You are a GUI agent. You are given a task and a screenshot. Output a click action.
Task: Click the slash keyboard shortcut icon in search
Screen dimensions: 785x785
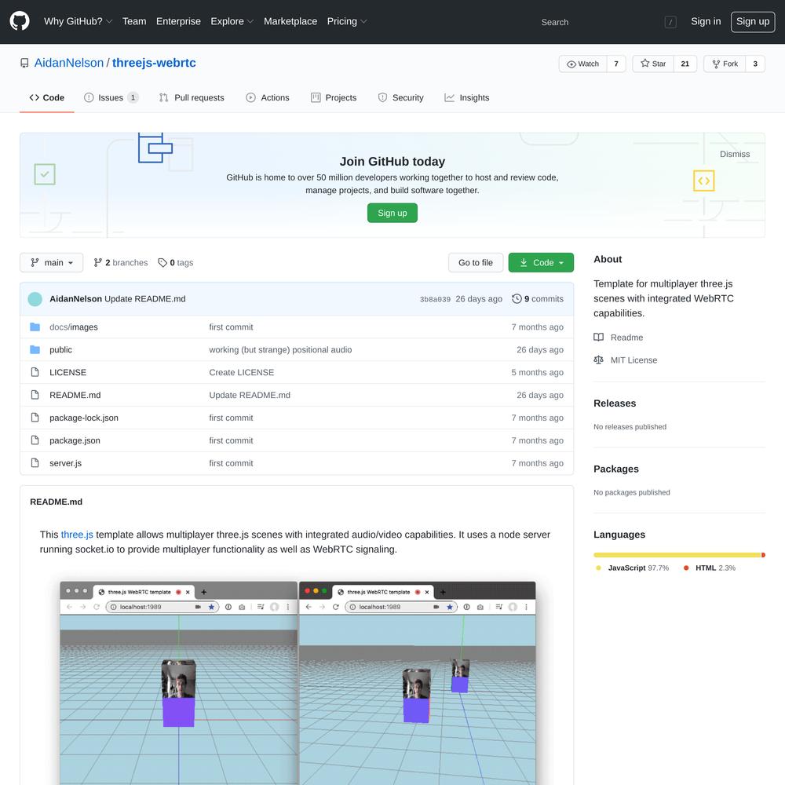click(670, 22)
